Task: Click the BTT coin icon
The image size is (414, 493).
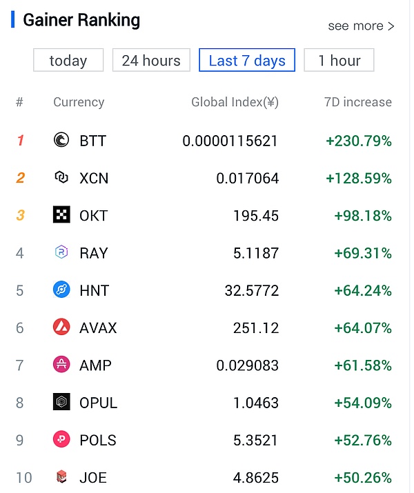Action: pyautogui.click(x=61, y=141)
